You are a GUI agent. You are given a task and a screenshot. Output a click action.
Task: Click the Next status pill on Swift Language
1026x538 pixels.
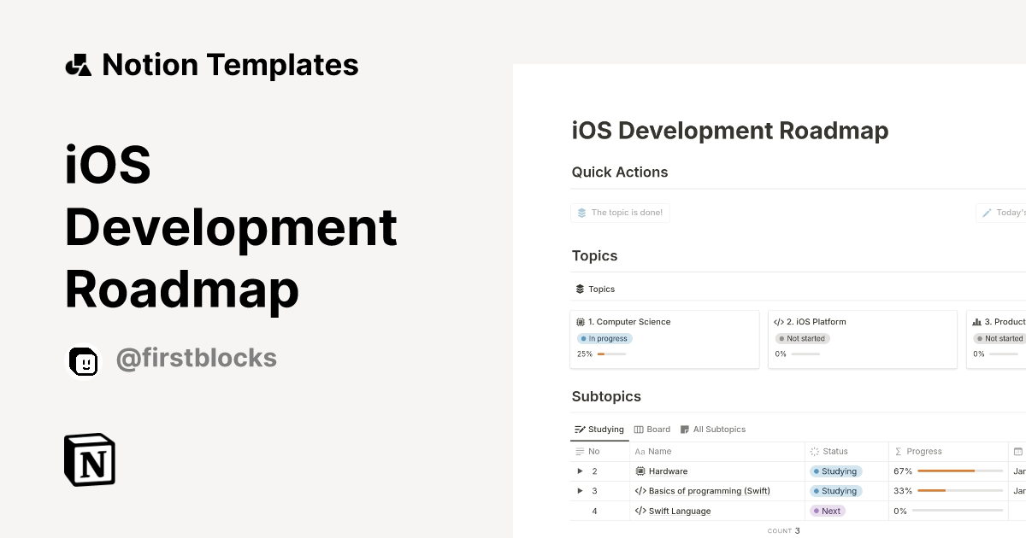[828, 511]
